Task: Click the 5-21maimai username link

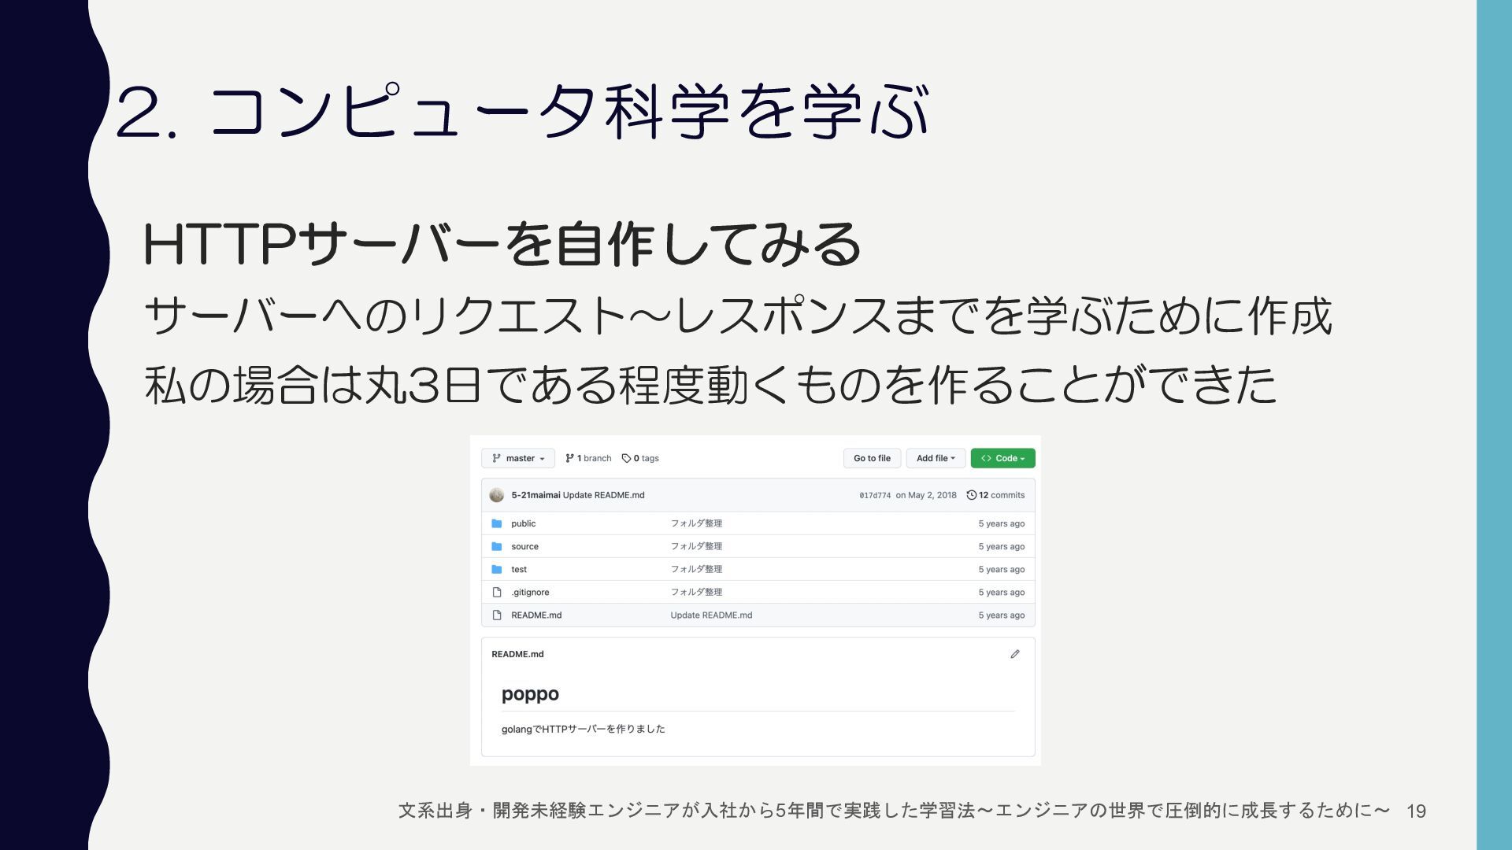Action: pyautogui.click(x=535, y=495)
